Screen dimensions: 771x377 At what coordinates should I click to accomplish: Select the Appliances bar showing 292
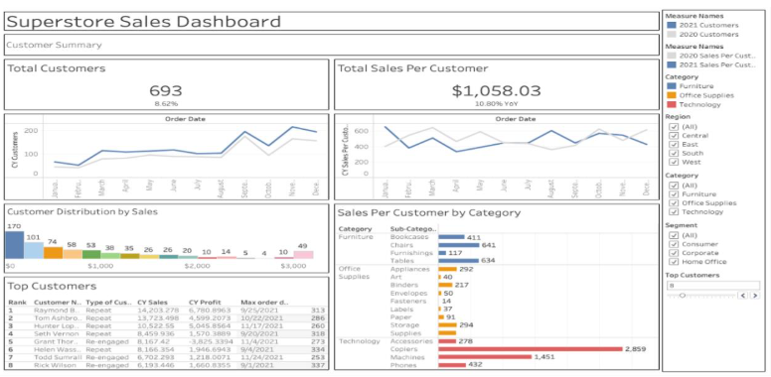pyautogui.click(x=447, y=269)
